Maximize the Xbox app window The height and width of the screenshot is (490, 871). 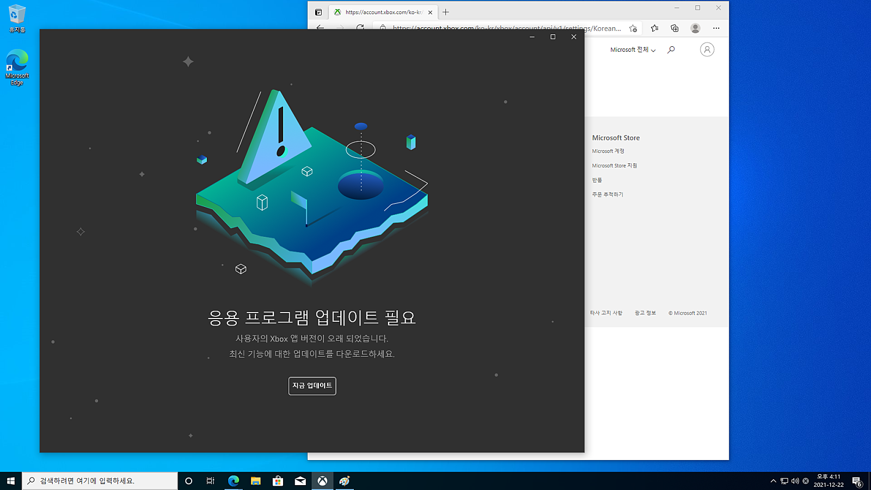coord(553,37)
